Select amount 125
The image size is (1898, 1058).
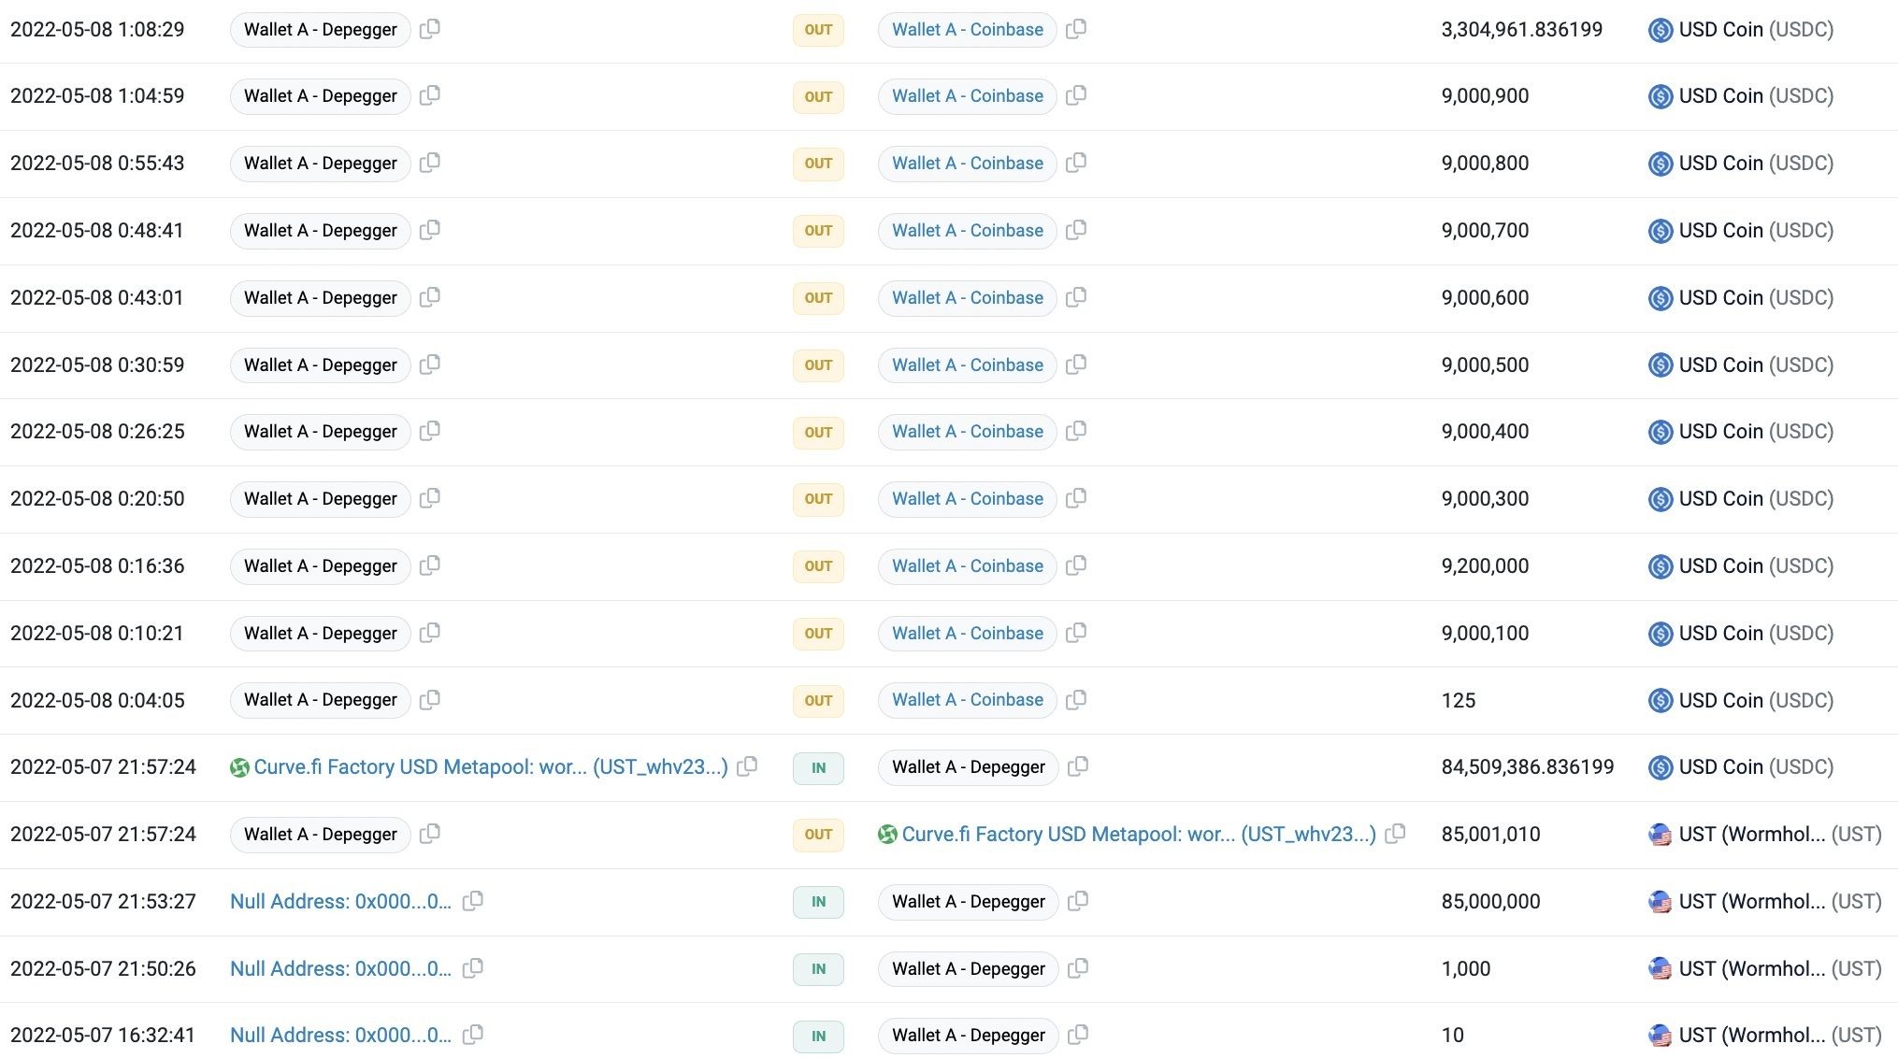pyautogui.click(x=1458, y=700)
